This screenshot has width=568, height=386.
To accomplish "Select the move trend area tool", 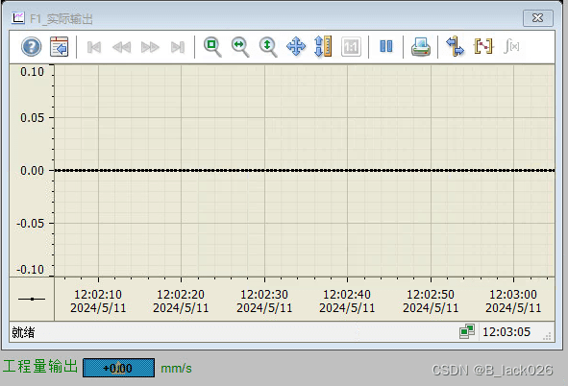I will pos(296,46).
